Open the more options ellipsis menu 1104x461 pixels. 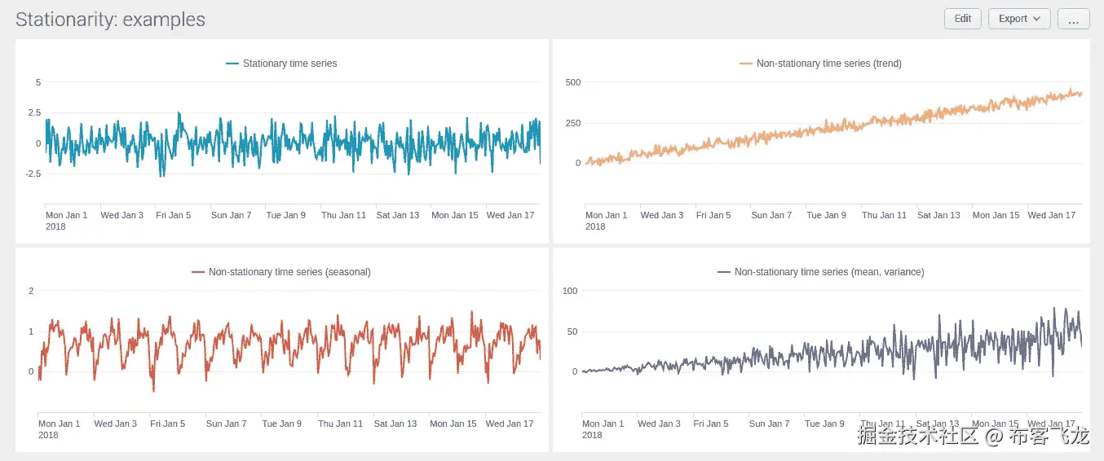[x=1073, y=19]
